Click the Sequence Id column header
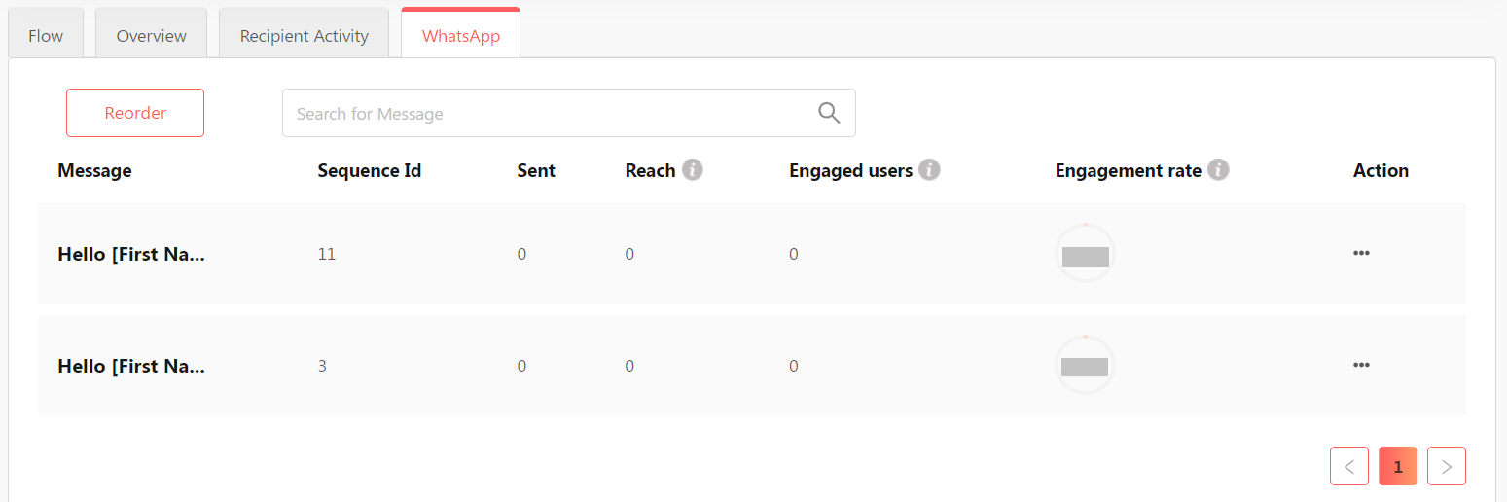This screenshot has height=502, width=1507. [369, 170]
